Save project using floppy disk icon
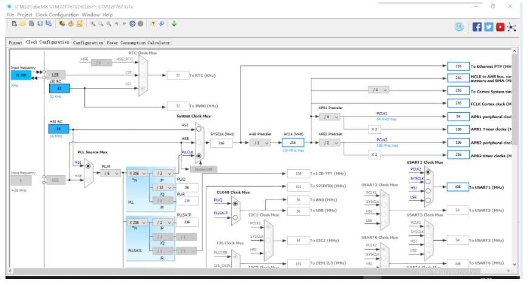The width and height of the screenshot is (530, 285). 40,24
